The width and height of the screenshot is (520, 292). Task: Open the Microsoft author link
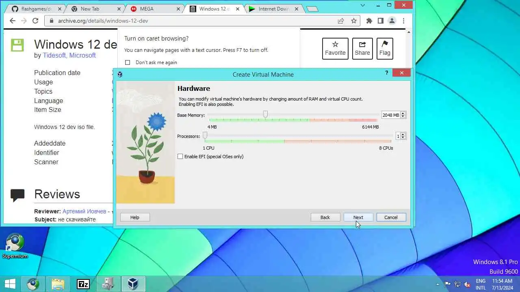pyautogui.click(x=82, y=55)
